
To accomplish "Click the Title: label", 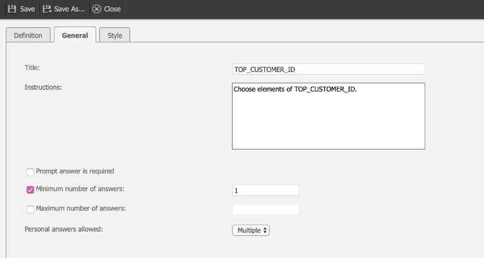I will coord(32,67).
